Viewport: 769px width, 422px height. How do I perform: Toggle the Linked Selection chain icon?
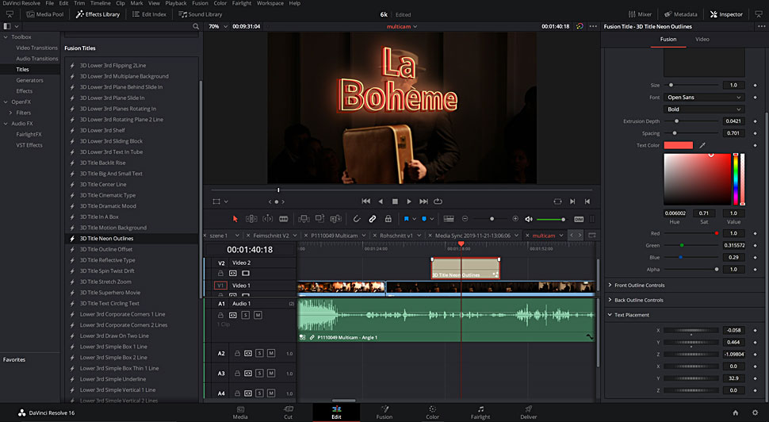[373, 219]
